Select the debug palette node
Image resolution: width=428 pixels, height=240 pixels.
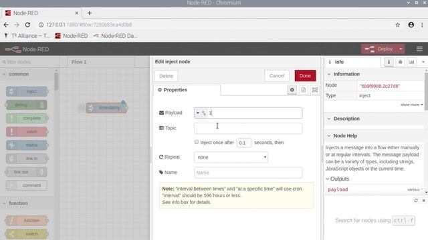[x=27, y=105]
